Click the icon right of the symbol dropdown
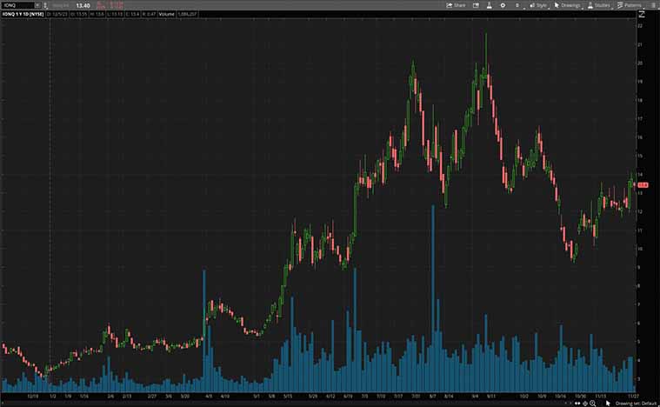Screen dimensions: 660x407 45,5
